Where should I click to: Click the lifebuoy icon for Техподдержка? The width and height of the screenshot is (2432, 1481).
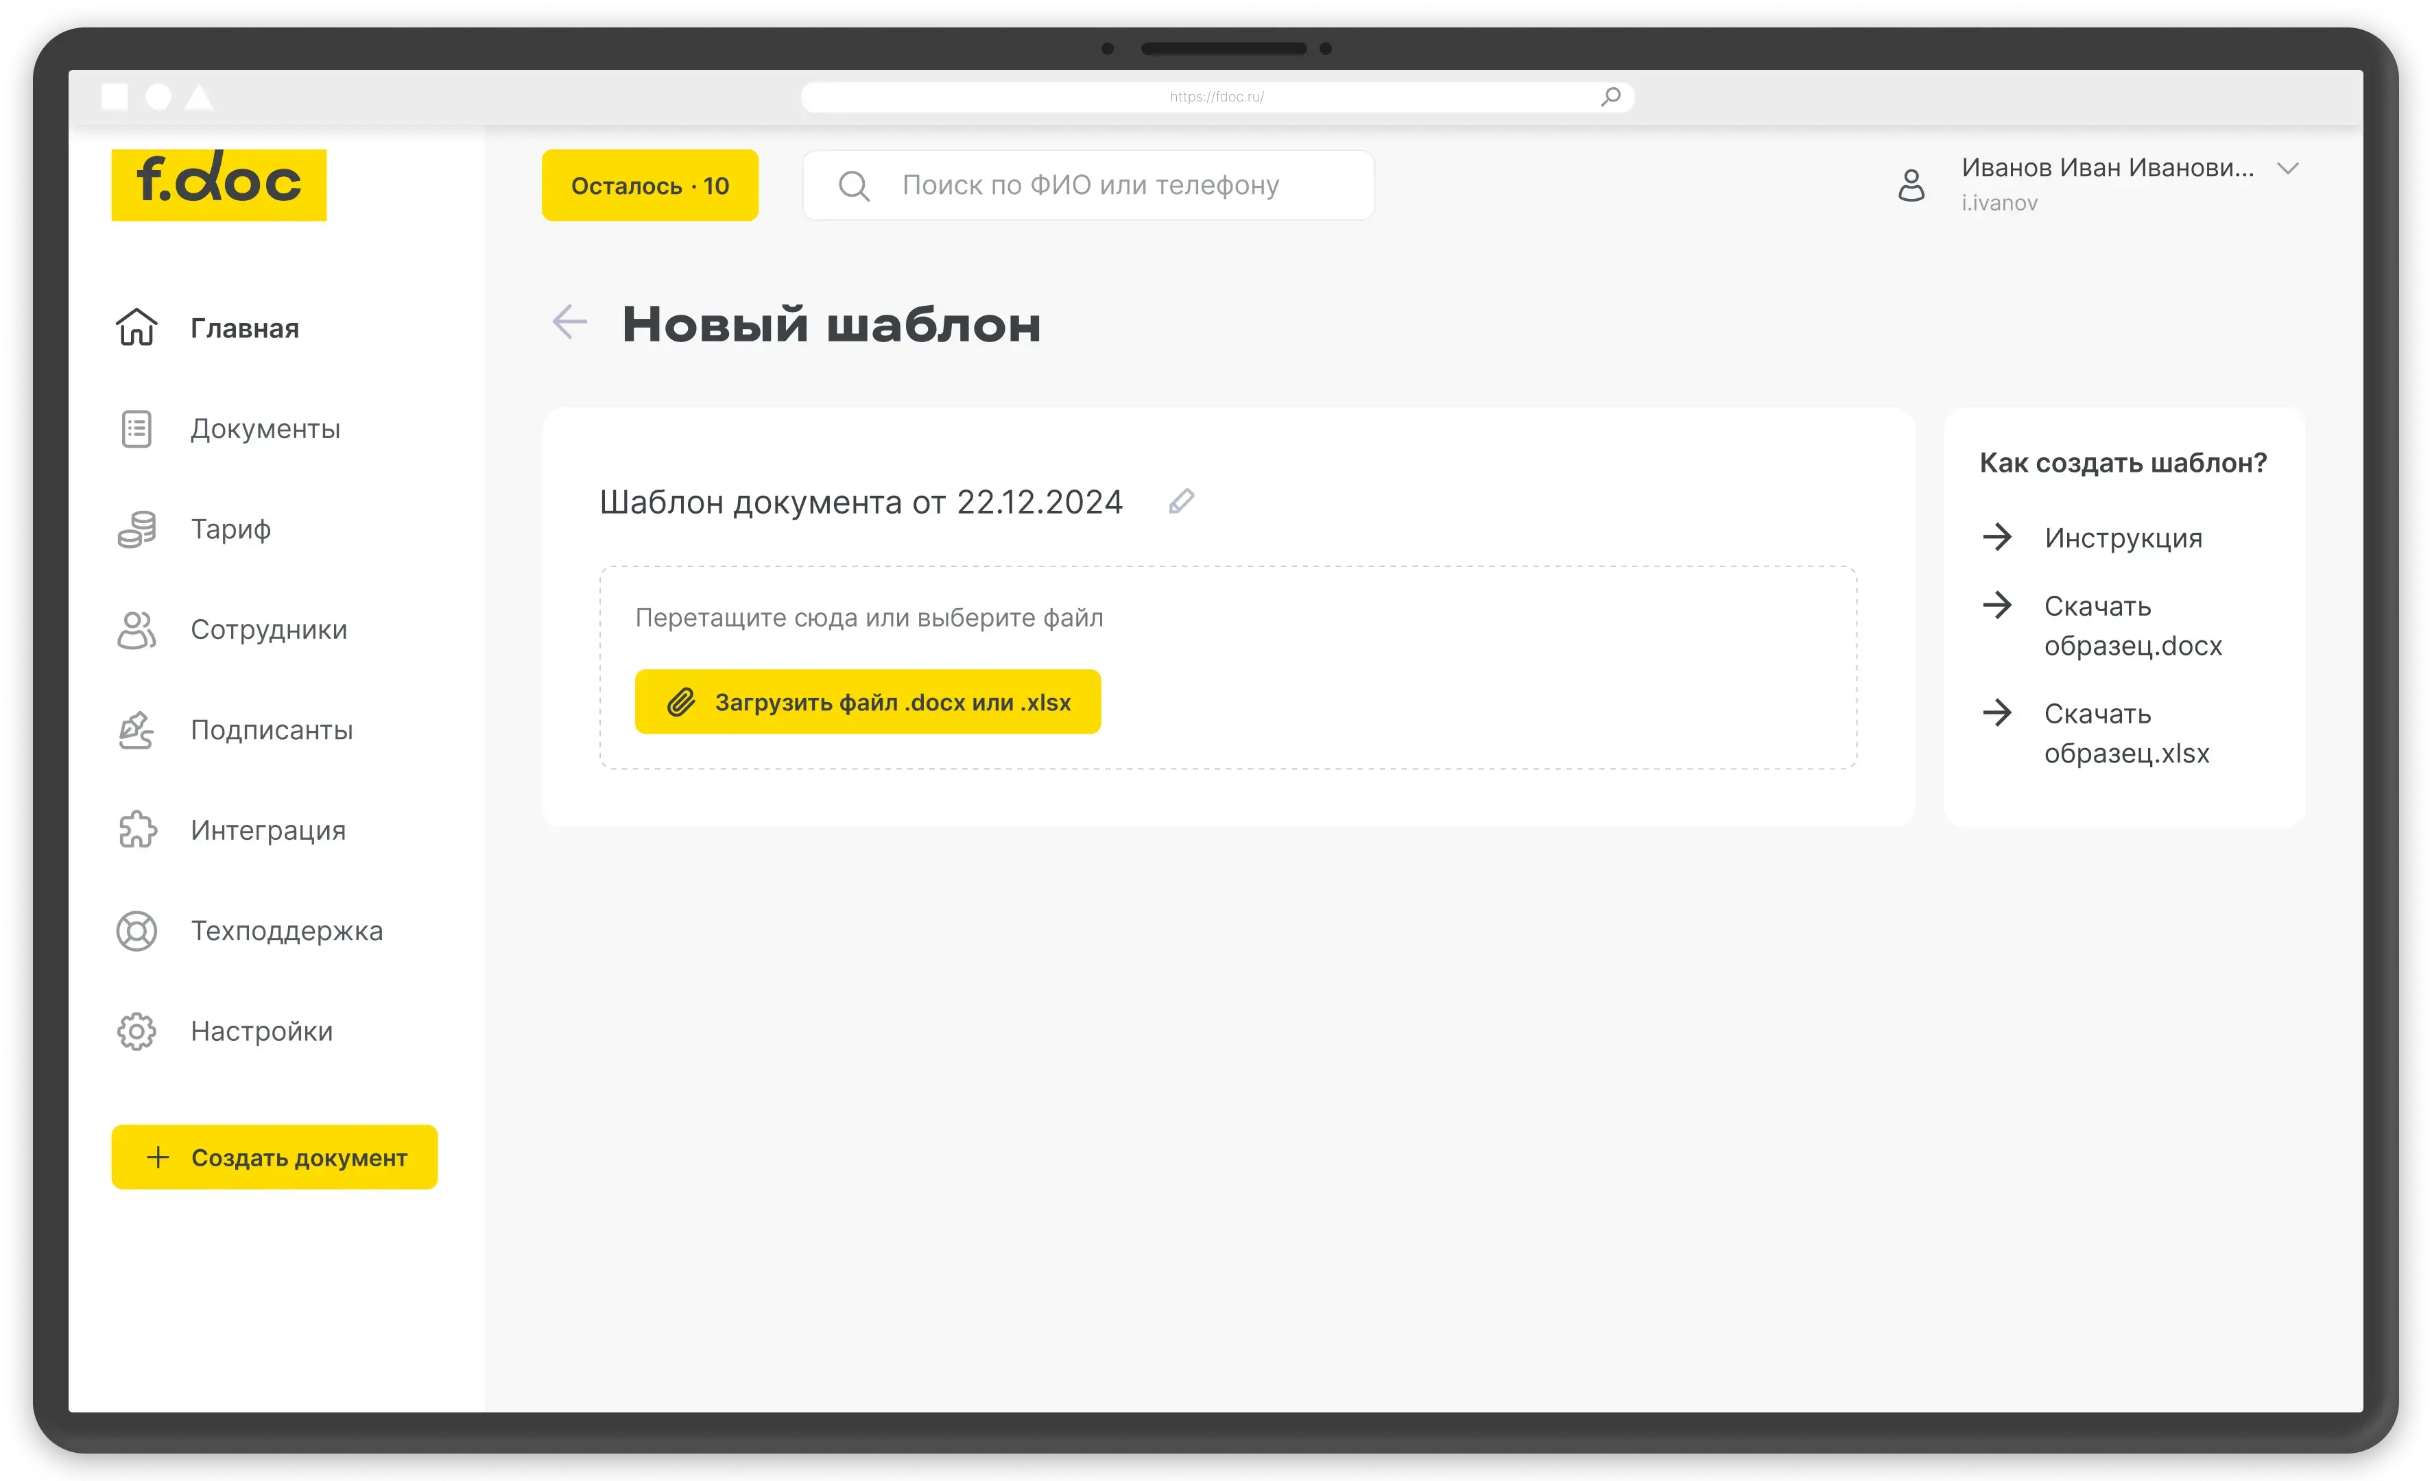(x=136, y=930)
